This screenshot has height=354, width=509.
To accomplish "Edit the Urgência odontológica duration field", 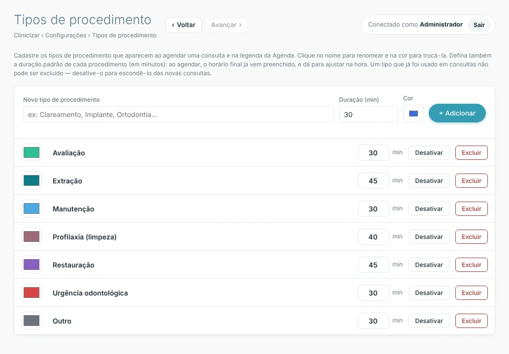I will click(373, 293).
